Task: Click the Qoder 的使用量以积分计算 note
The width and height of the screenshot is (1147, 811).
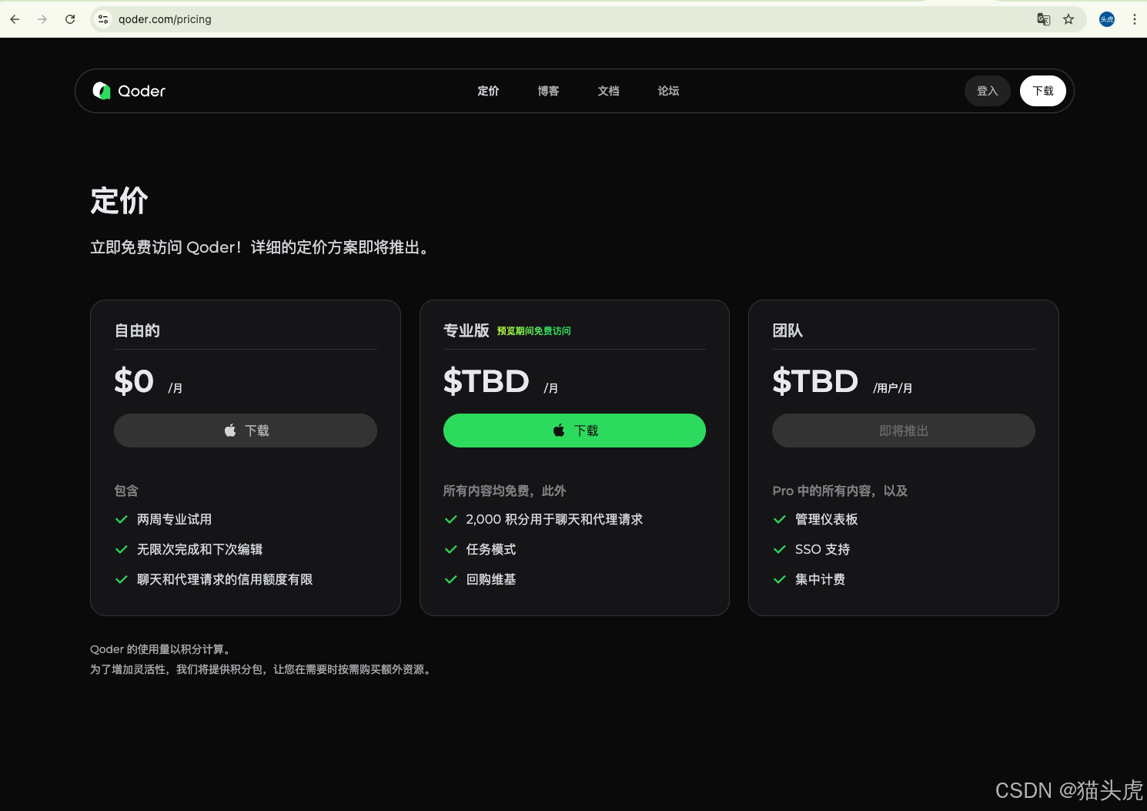Action: coord(162,649)
